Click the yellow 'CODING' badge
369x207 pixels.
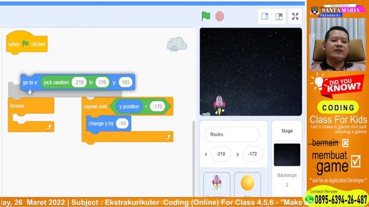click(338, 108)
